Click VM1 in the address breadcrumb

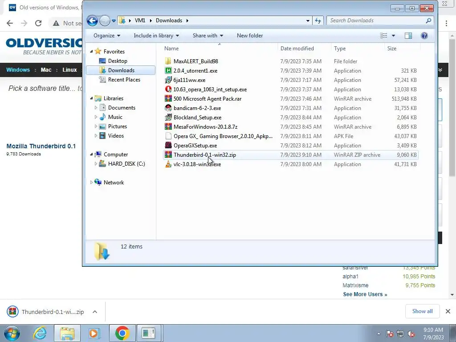click(x=140, y=20)
